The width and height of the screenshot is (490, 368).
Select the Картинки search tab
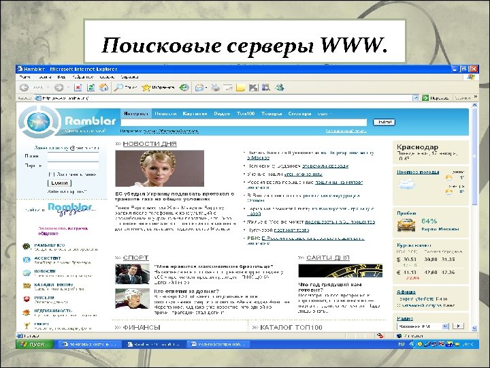pos(195,114)
